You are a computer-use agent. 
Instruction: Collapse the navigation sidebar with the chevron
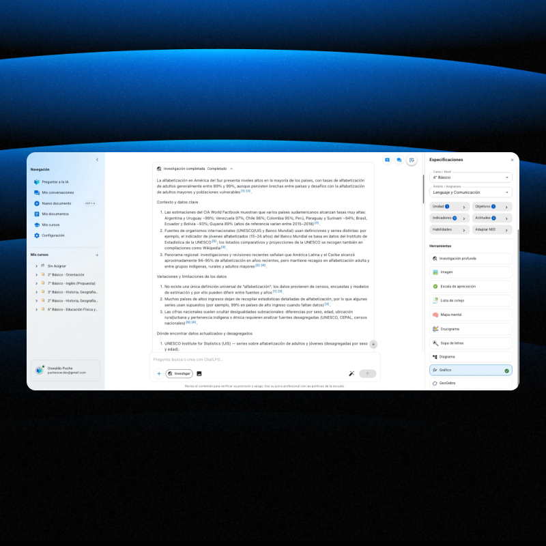(x=97, y=160)
